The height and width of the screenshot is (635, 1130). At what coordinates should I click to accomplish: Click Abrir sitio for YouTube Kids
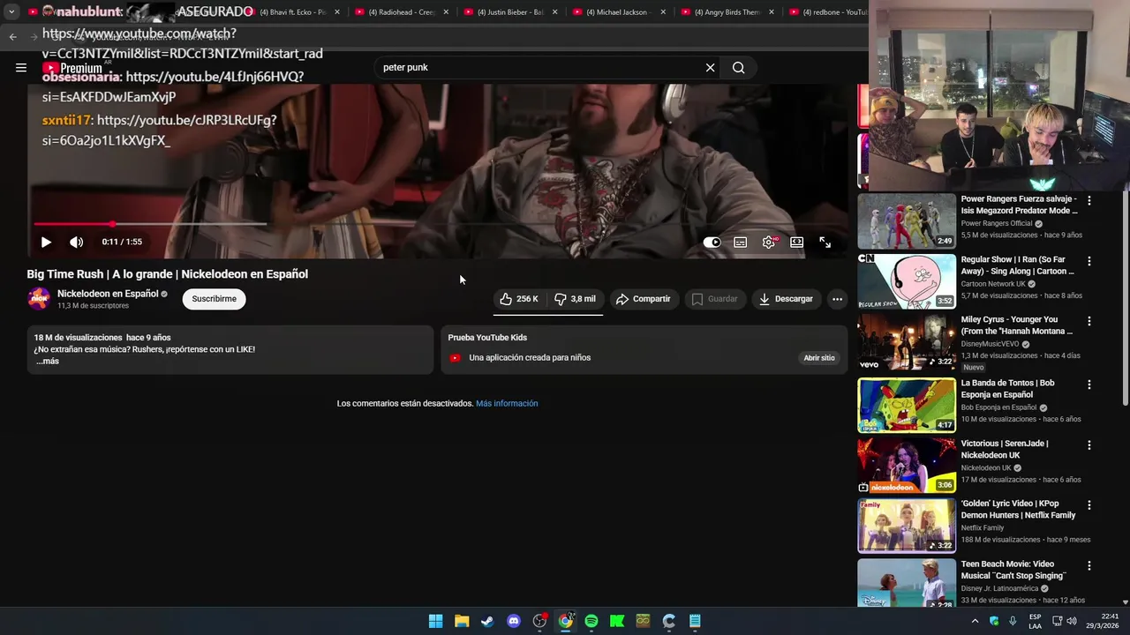pos(818,358)
